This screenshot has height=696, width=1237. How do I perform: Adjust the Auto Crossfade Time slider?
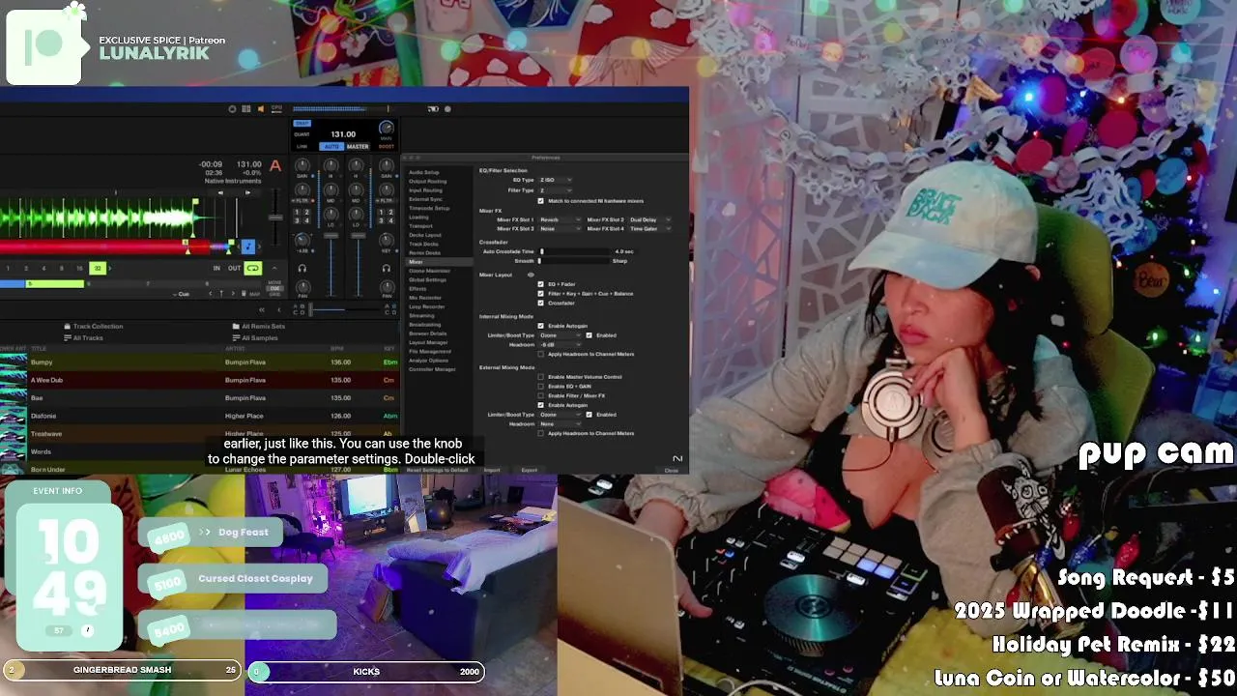(x=574, y=251)
